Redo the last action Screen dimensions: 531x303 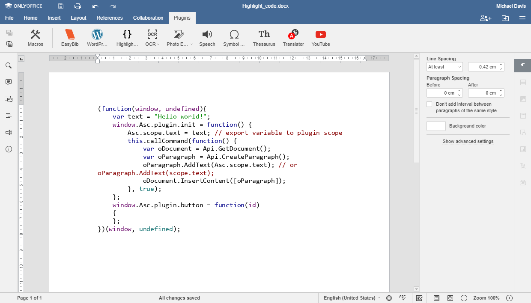[113, 6]
